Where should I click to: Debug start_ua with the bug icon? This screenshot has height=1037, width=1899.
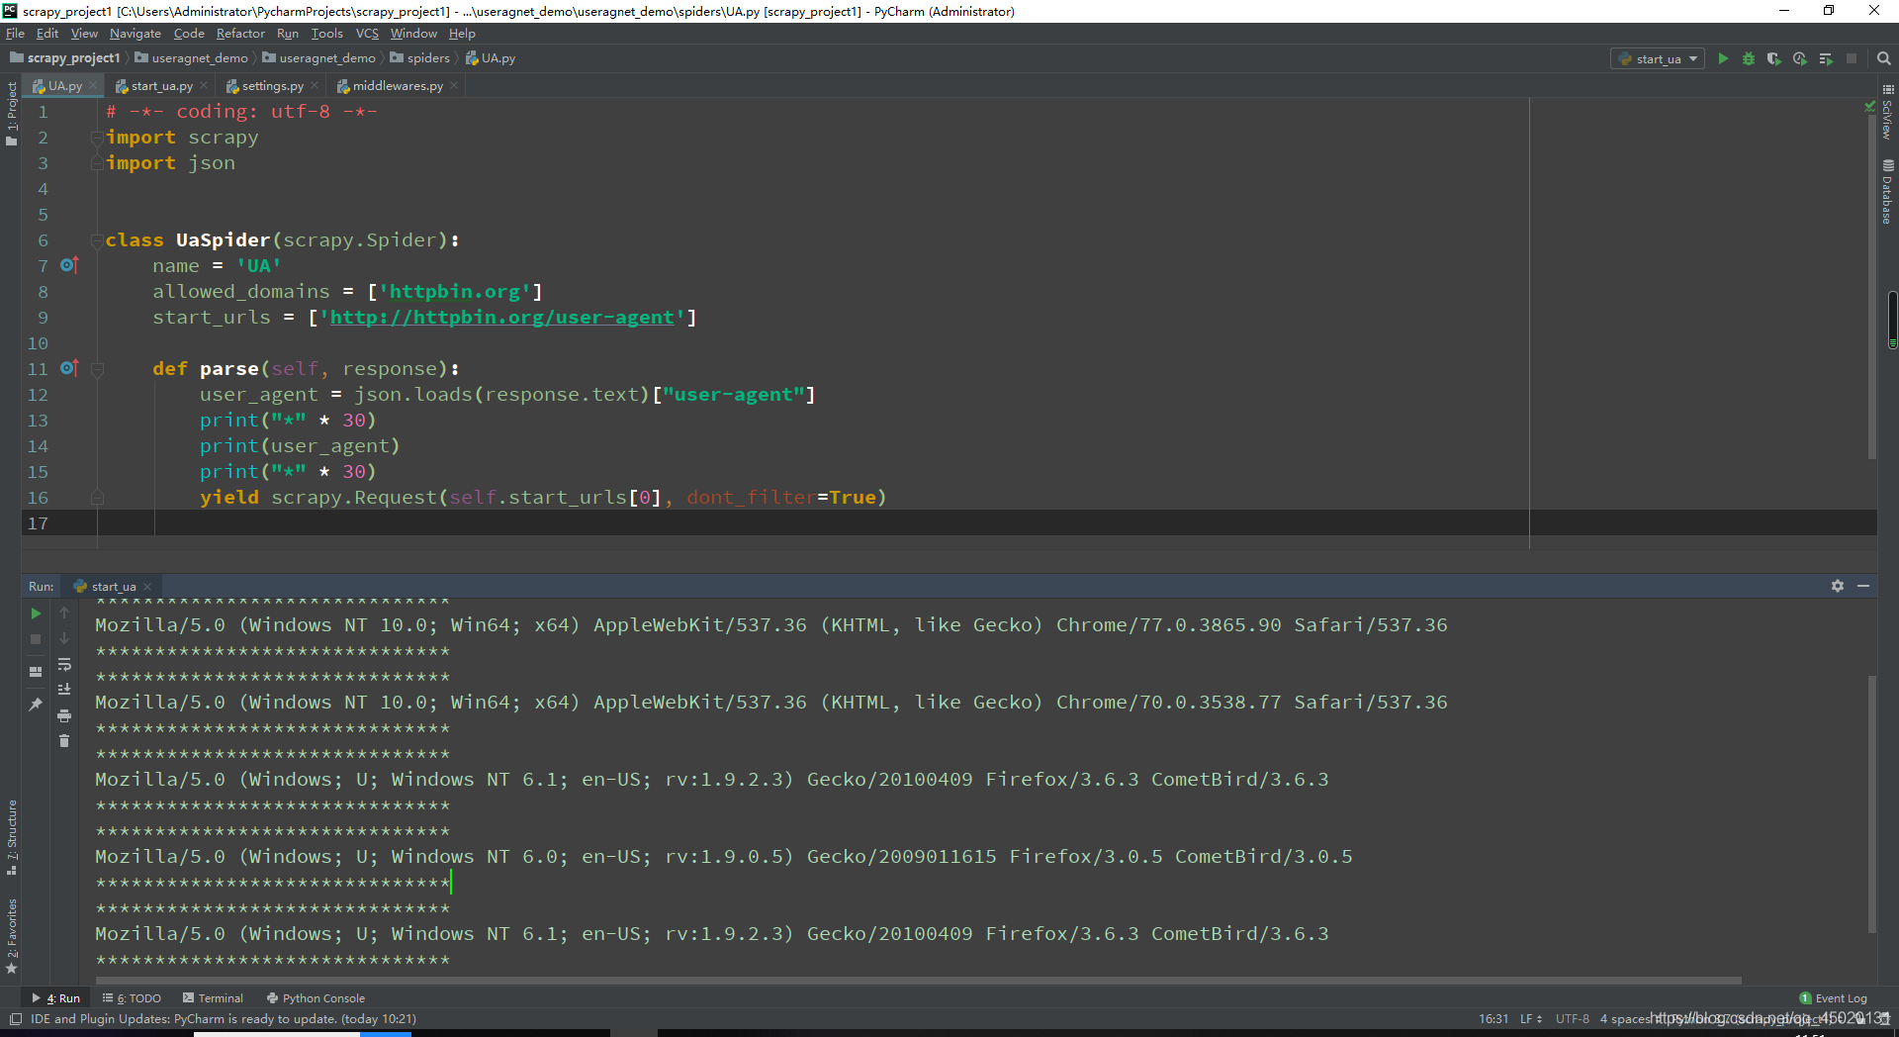point(1749,59)
